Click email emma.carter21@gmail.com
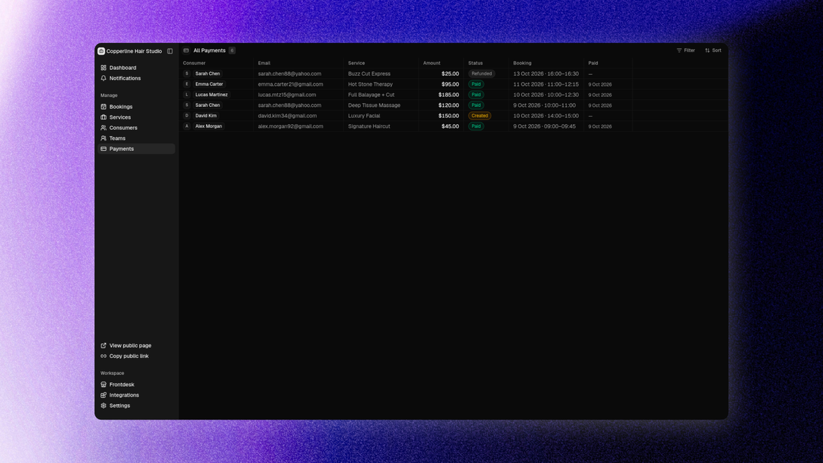 tap(291, 84)
